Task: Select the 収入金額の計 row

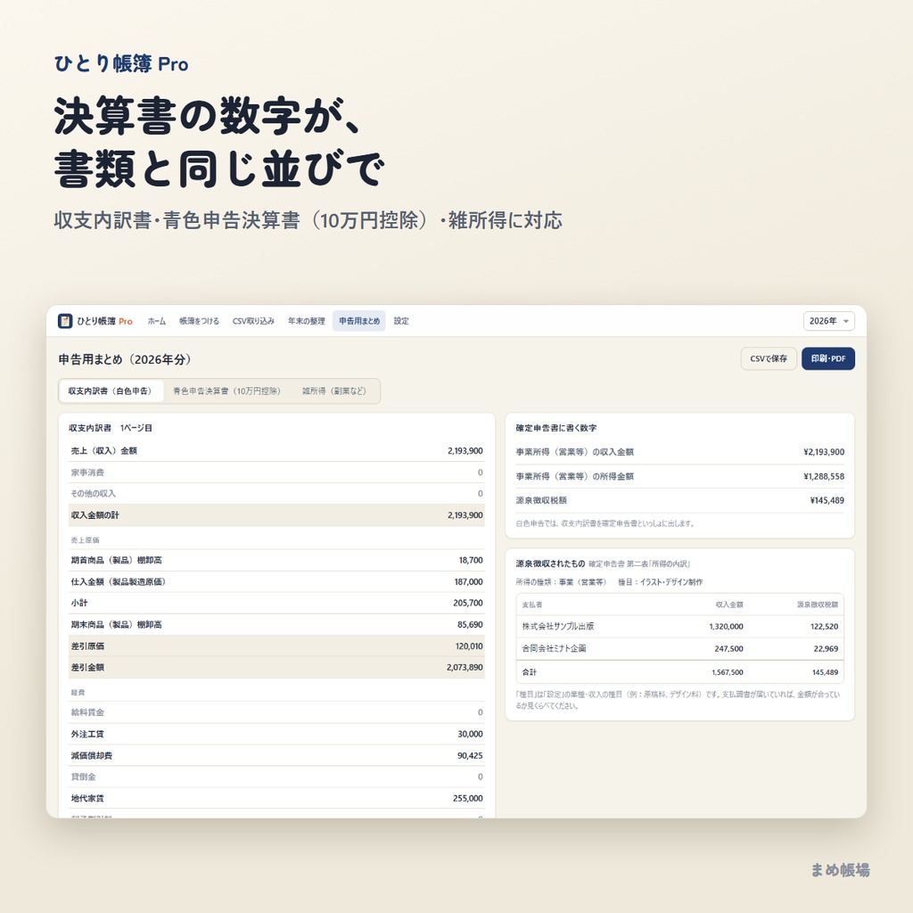Action: [276, 514]
